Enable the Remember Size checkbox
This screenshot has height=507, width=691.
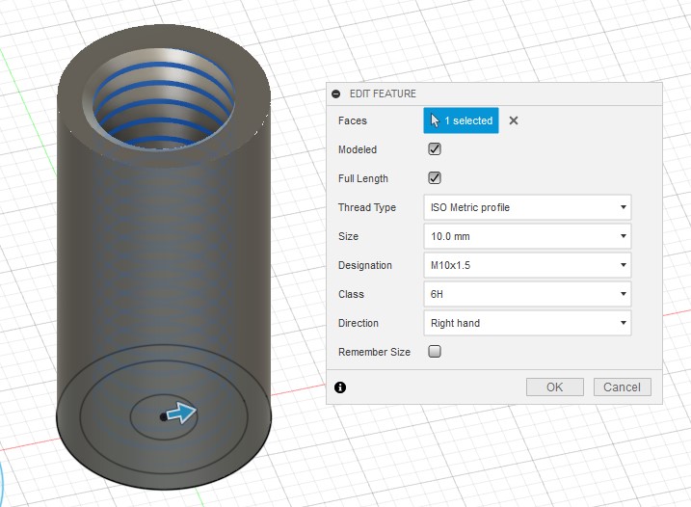pyautogui.click(x=435, y=352)
